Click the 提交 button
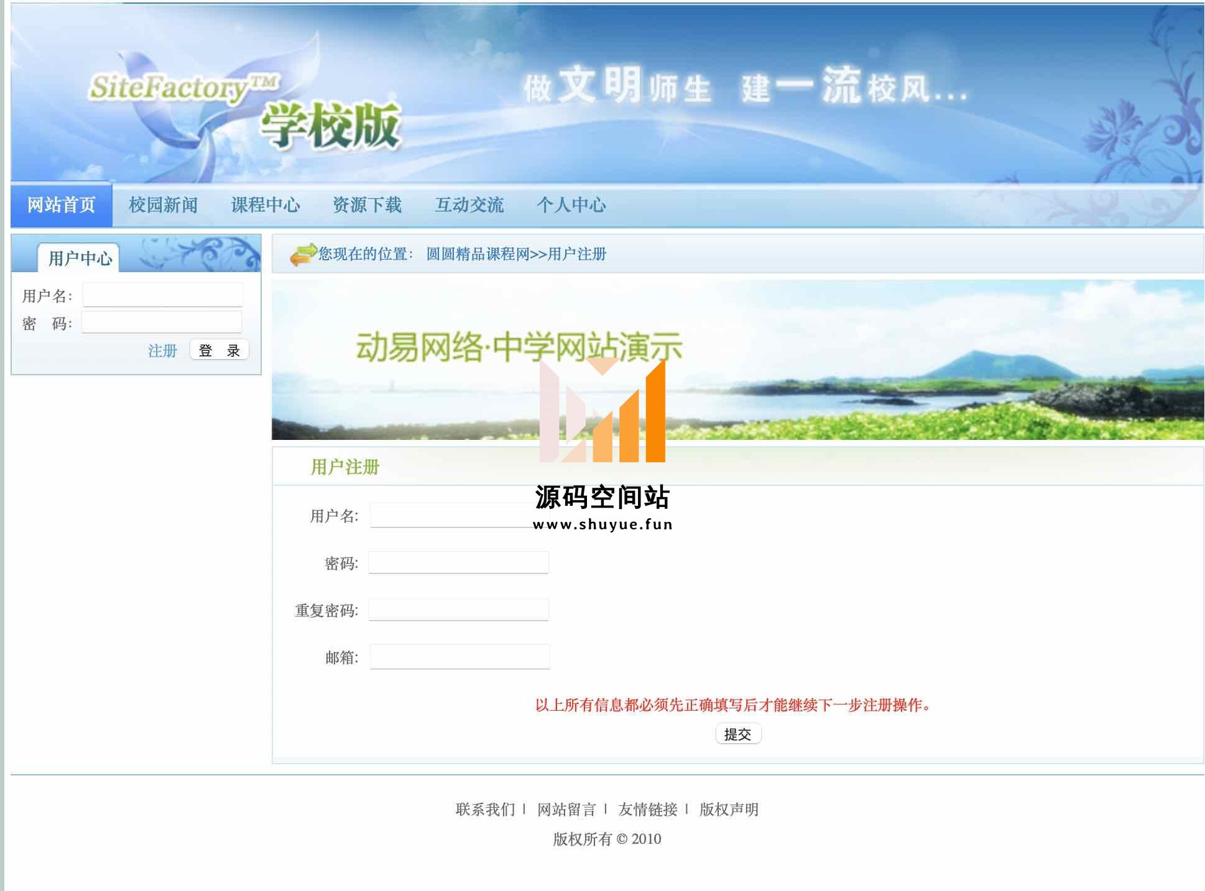The width and height of the screenshot is (1205, 891). click(738, 734)
